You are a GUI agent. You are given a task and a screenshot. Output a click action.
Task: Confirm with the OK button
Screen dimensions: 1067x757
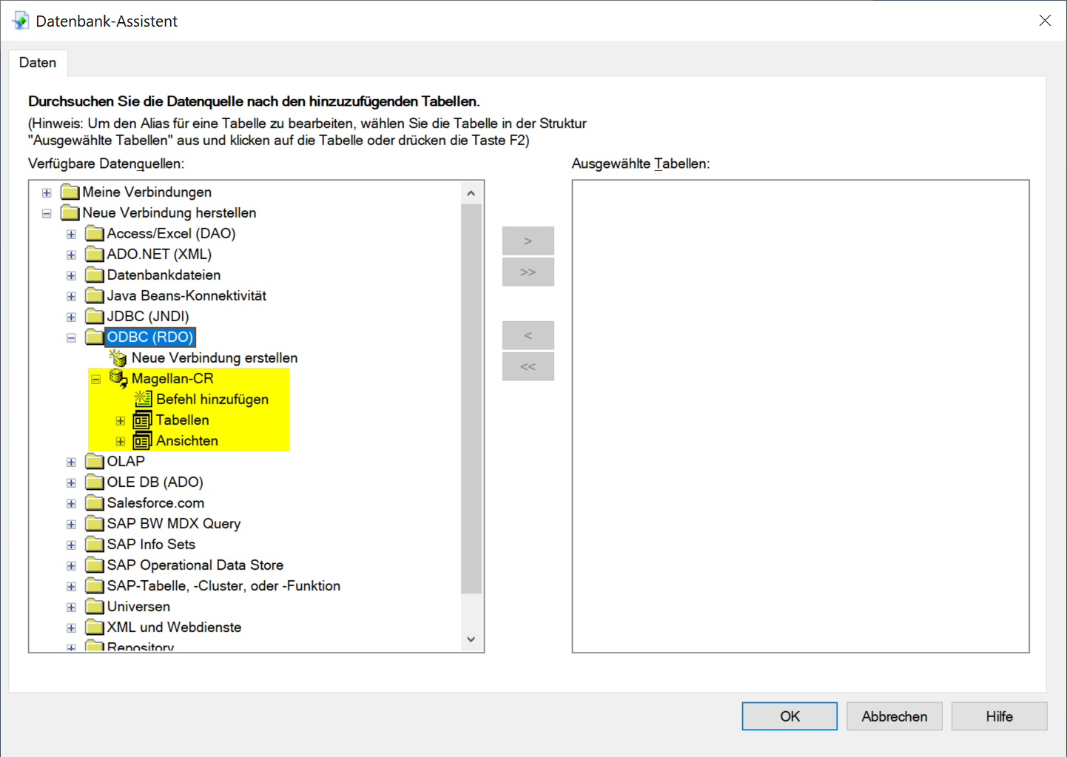[x=790, y=716]
